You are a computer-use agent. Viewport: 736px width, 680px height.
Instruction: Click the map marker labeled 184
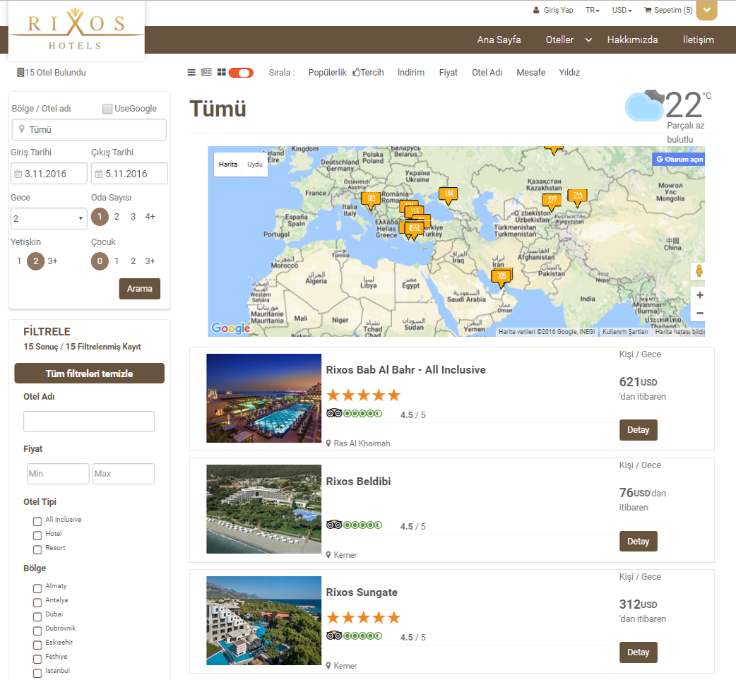(x=449, y=195)
